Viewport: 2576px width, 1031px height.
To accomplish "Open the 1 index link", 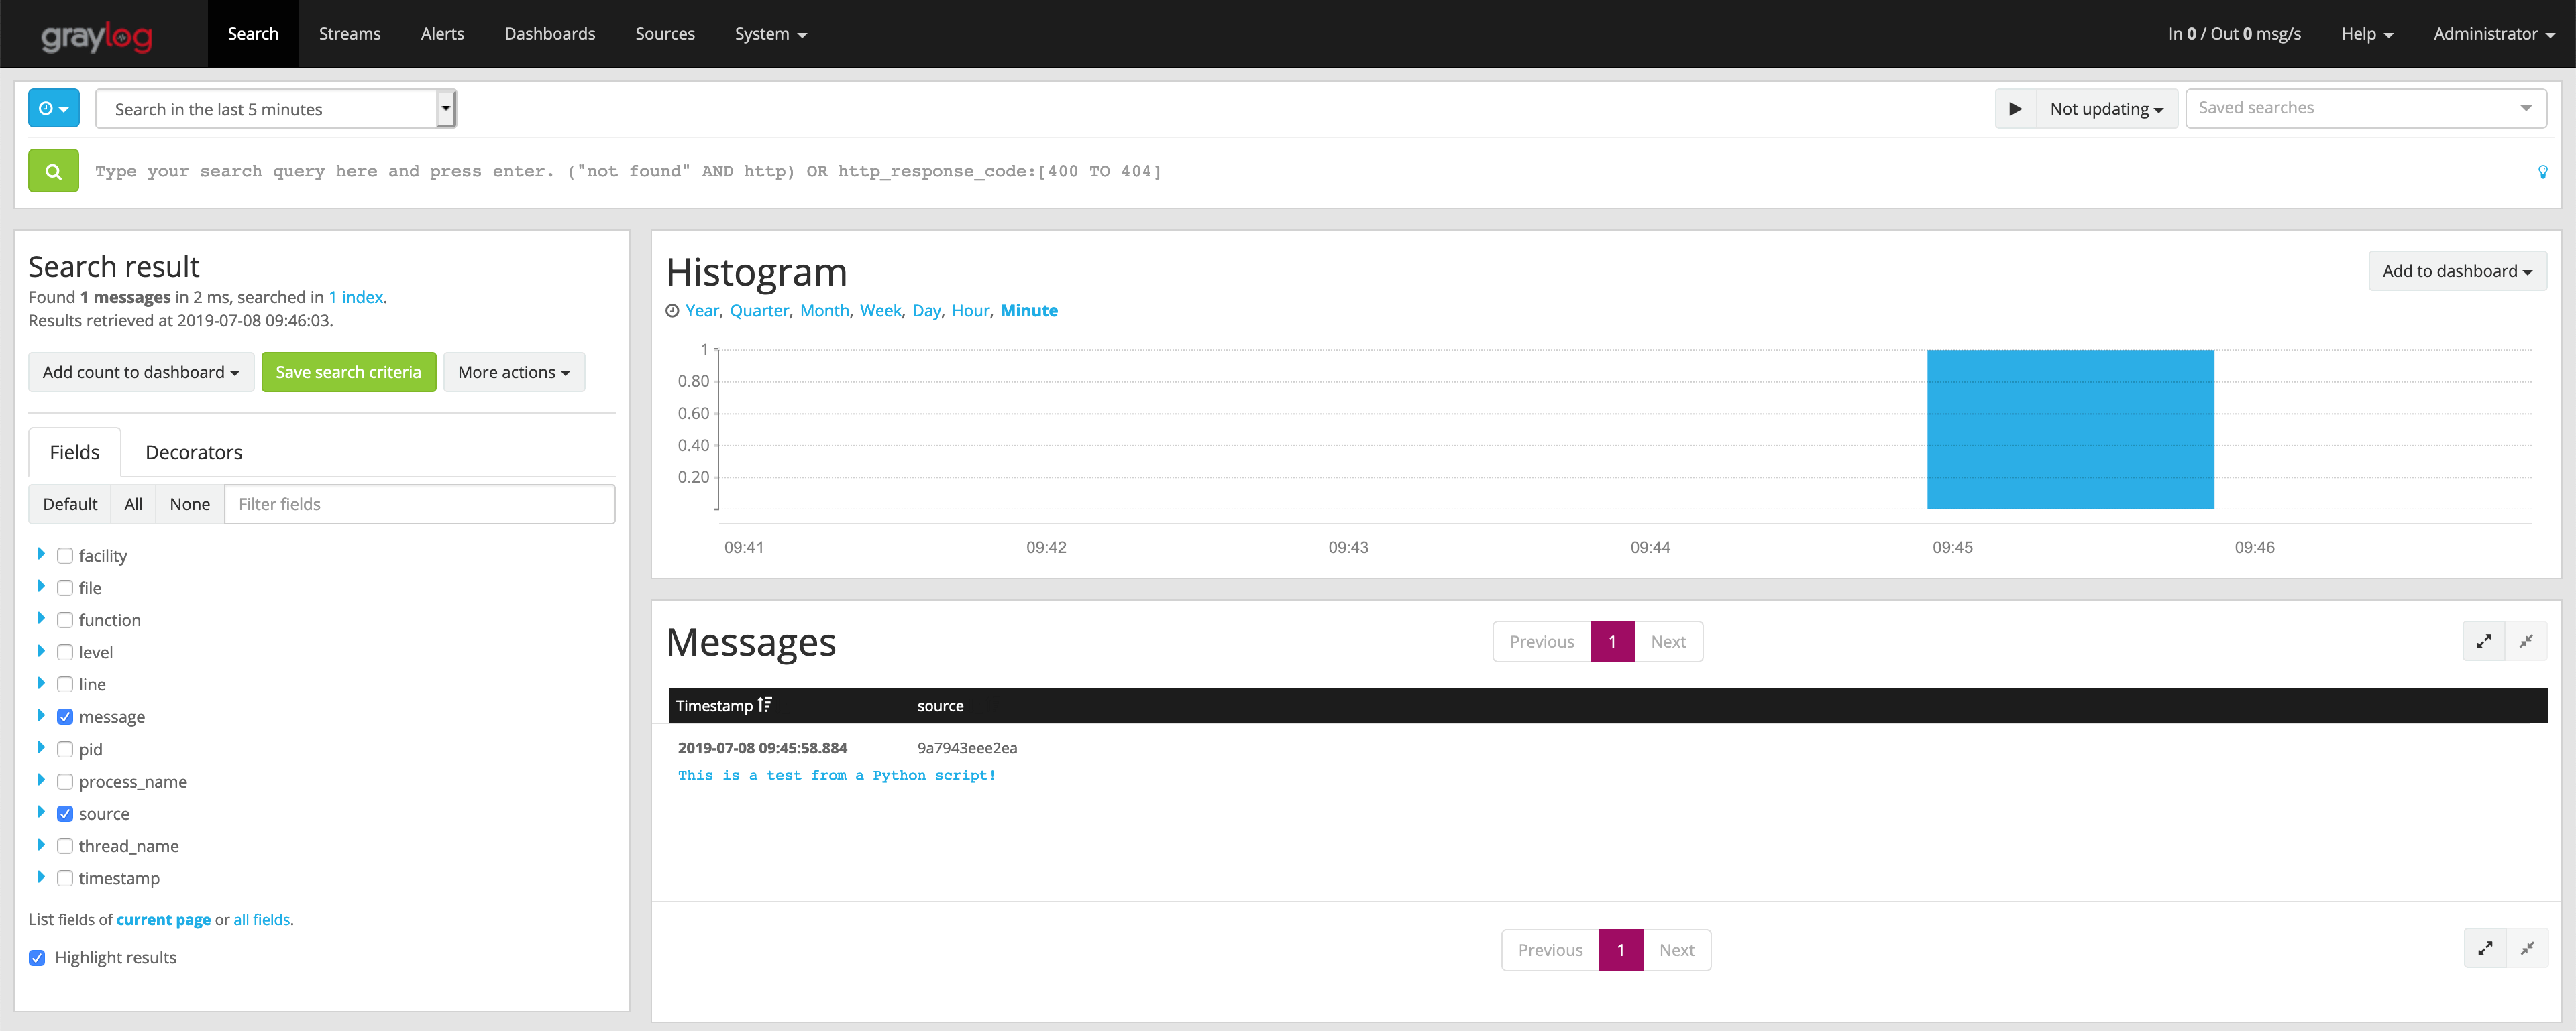I will tap(355, 297).
